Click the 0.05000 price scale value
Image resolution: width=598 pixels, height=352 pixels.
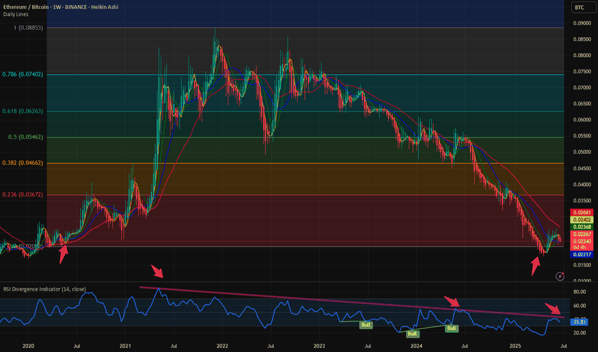point(582,152)
